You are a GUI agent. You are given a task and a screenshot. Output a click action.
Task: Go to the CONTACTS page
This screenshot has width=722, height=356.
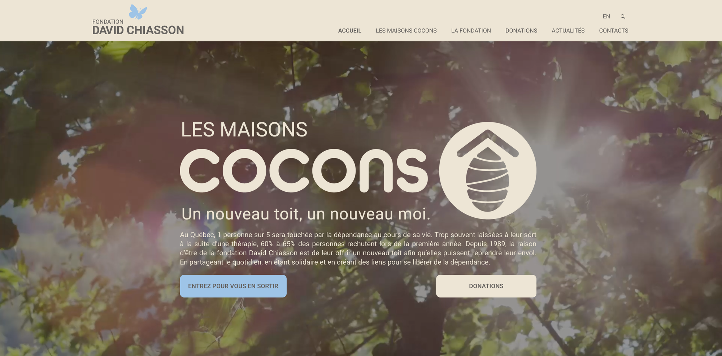pyautogui.click(x=614, y=31)
